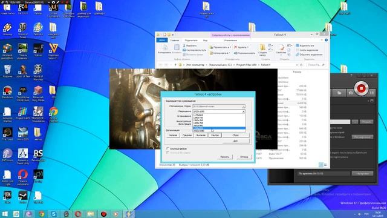Select Высокое detail preset button
Viewport: 387px width, 218px height.
(201, 135)
